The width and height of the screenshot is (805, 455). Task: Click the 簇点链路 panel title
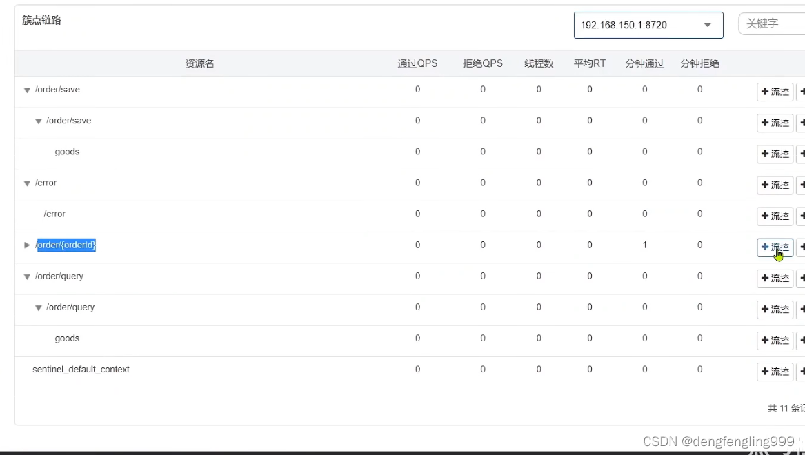tap(41, 21)
